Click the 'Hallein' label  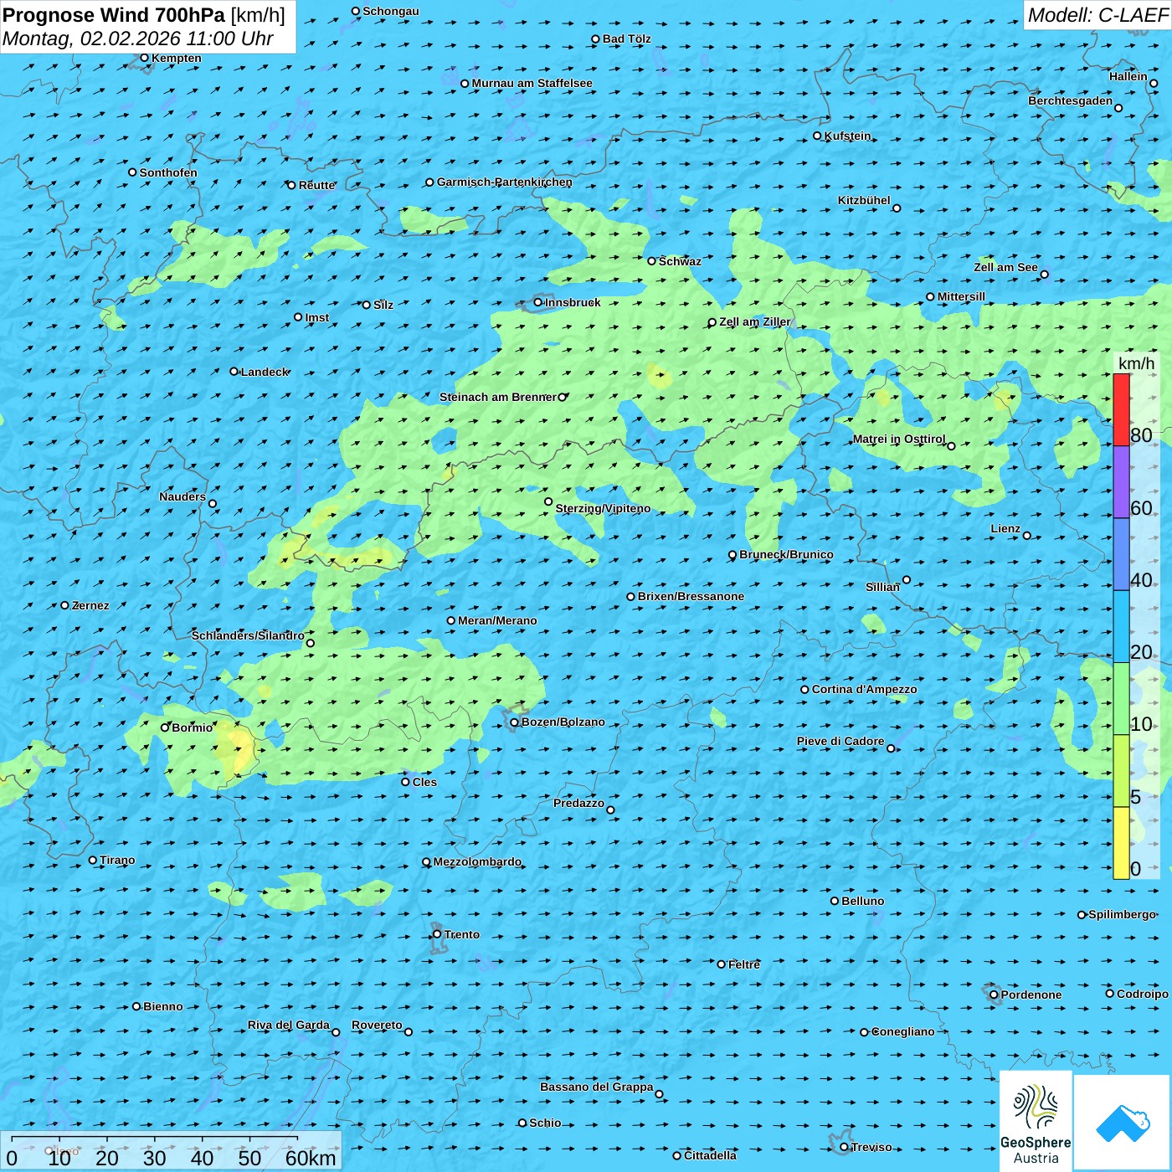pos(1128,76)
